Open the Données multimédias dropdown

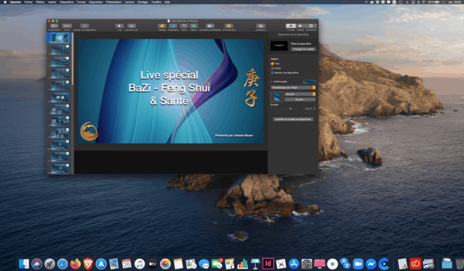(210, 26)
